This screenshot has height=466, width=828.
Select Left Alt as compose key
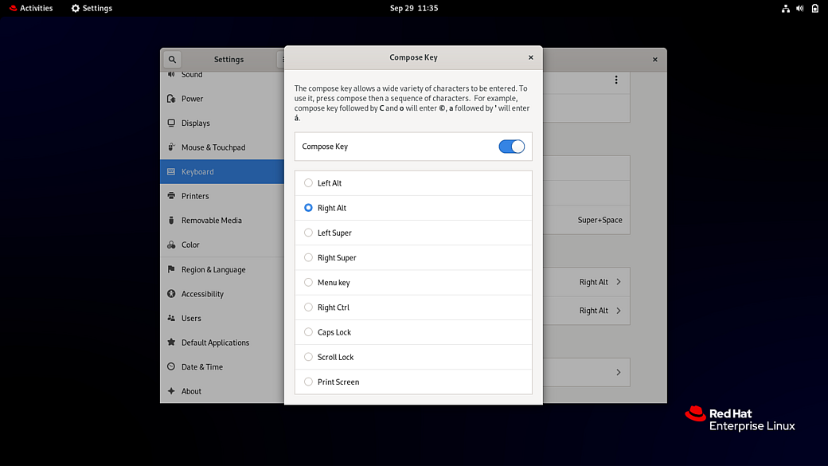tap(307, 182)
